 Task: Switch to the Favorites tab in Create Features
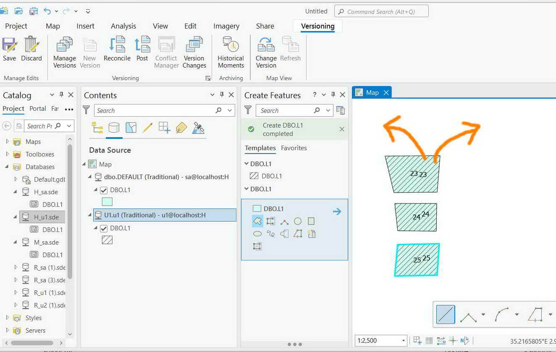click(294, 148)
